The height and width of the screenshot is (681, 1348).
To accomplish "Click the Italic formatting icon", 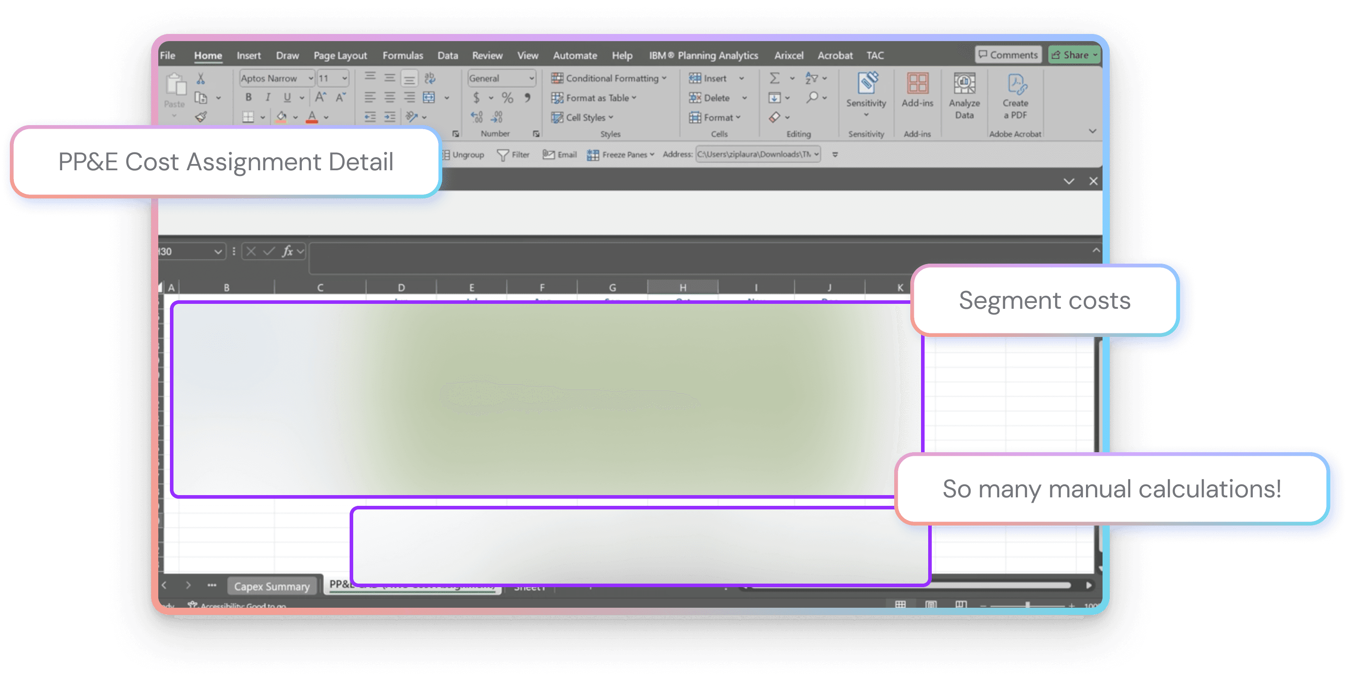I will click(268, 97).
